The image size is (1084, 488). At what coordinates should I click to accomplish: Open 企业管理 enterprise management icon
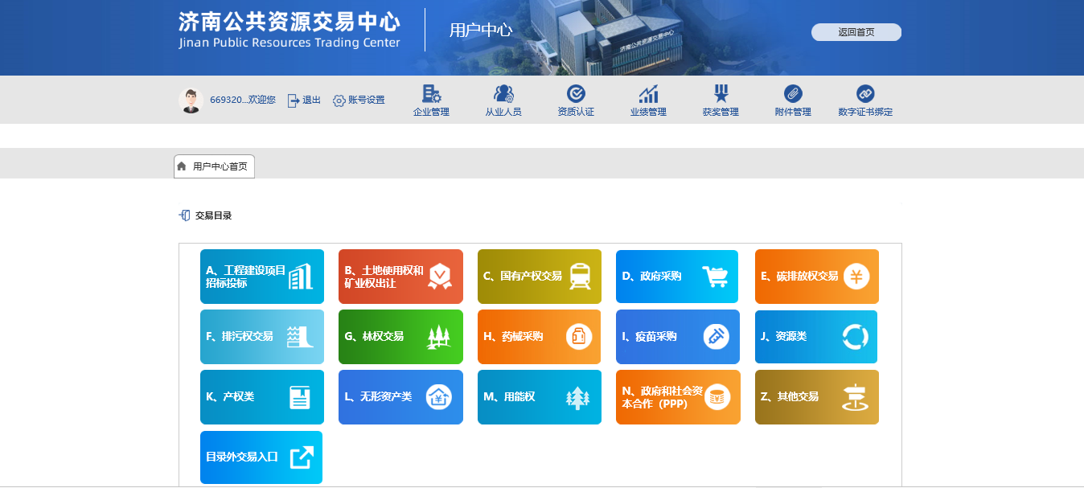[431, 94]
